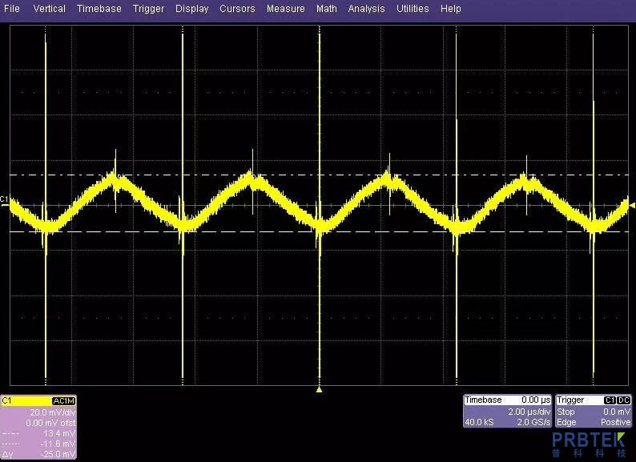
Task: Click the 2.0 GS/s sample rate
Action: pos(533,422)
